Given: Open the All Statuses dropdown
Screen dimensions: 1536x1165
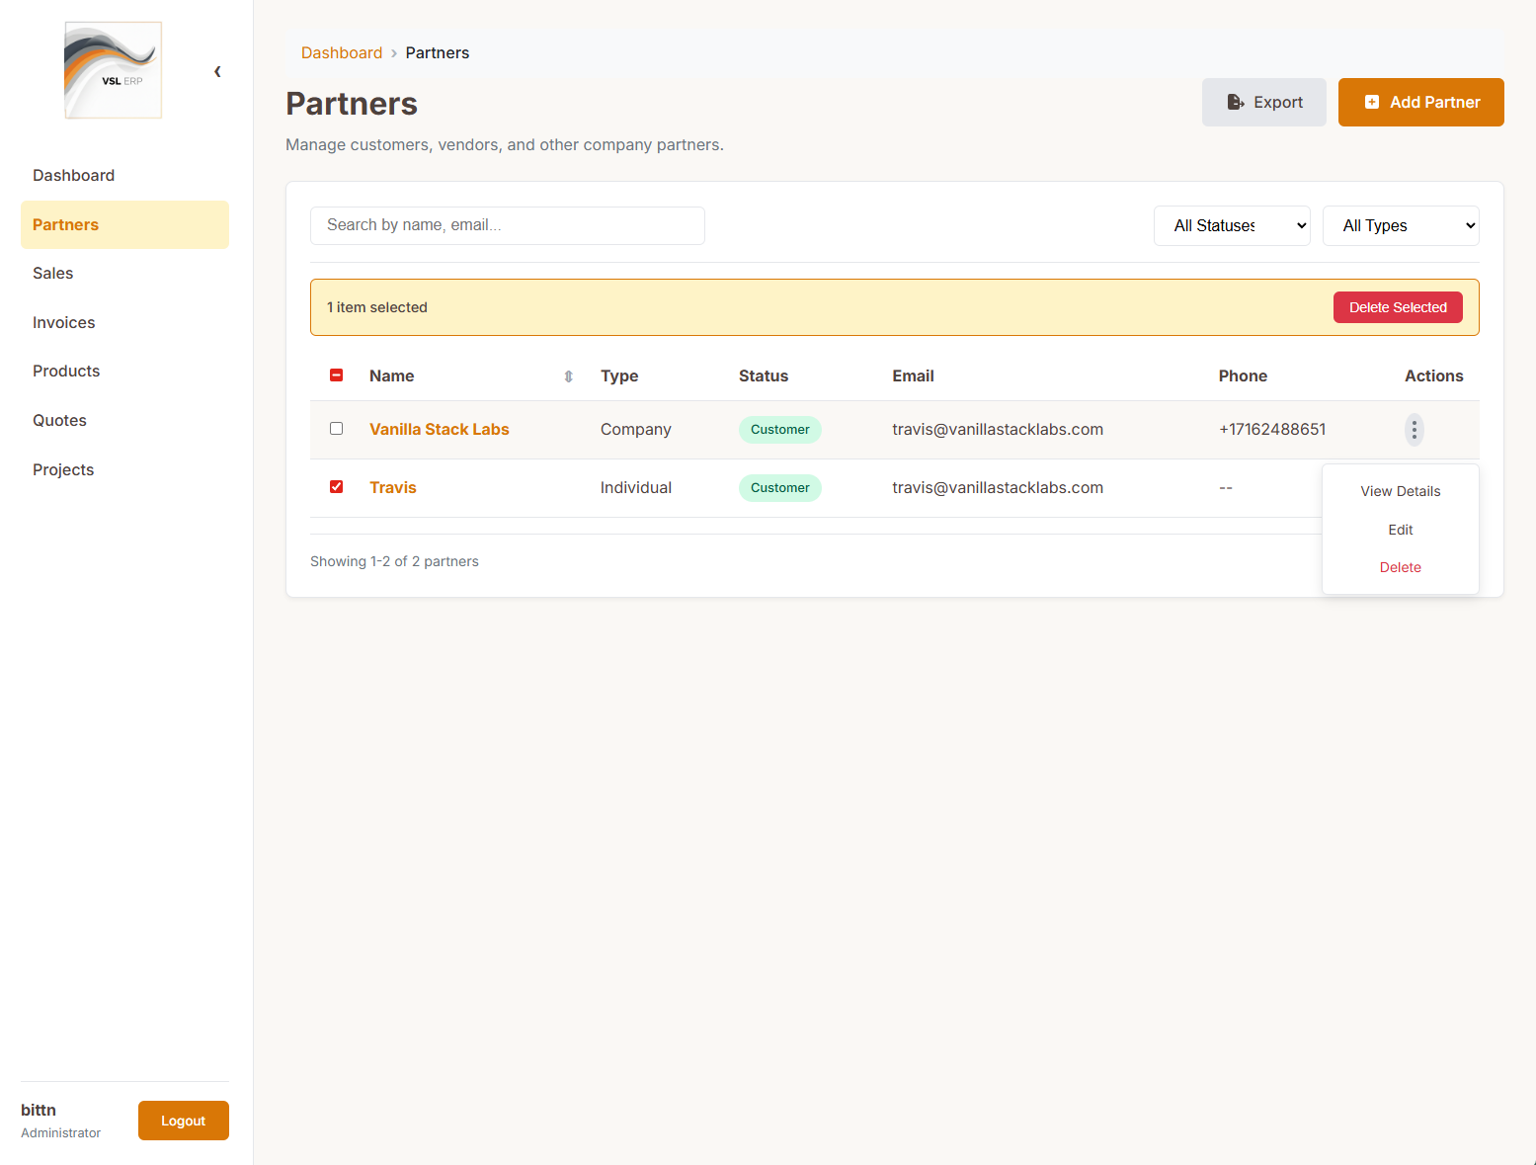Looking at the screenshot, I should (1231, 226).
